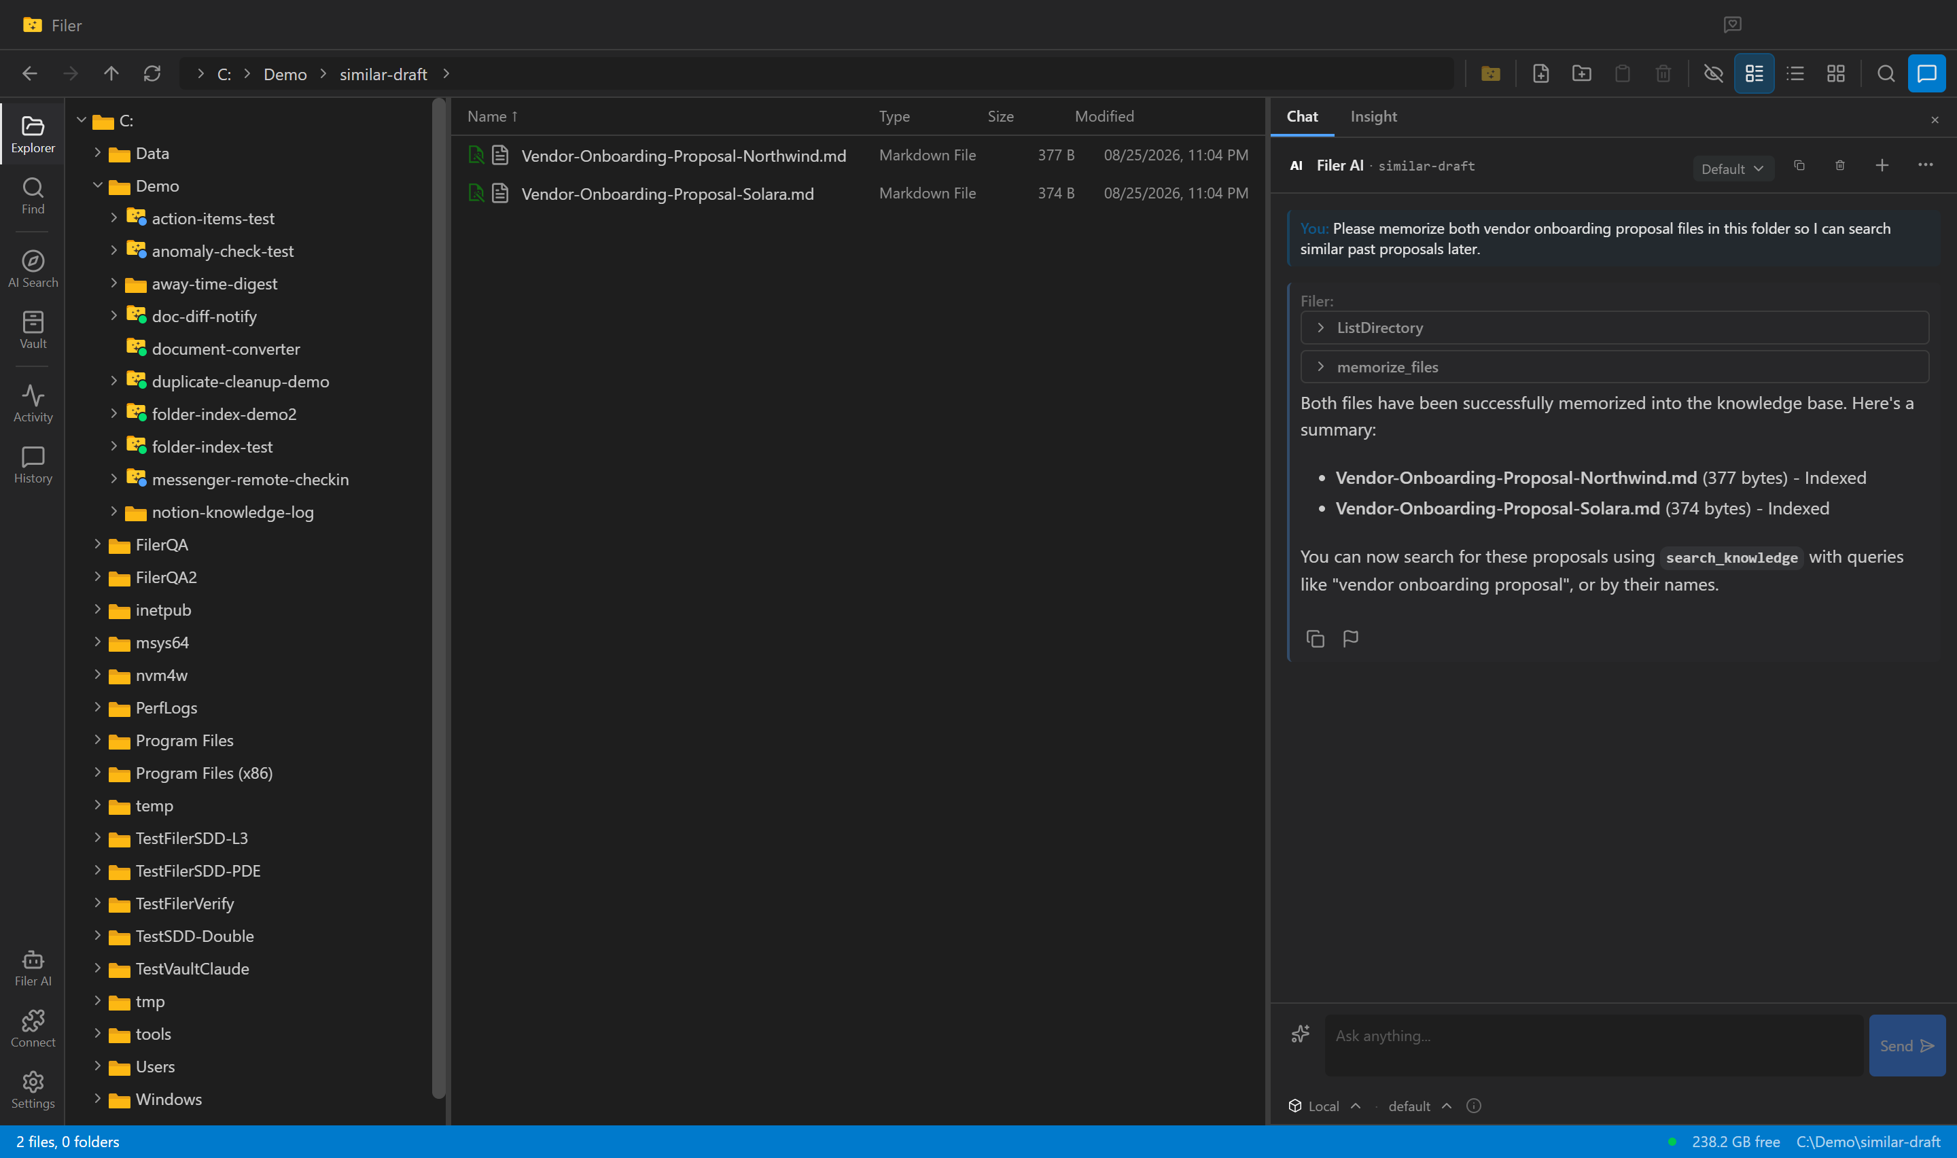This screenshot has height=1158, width=1957.
Task: Close the chat panel
Action: pyautogui.click(x=1935, y=120)
